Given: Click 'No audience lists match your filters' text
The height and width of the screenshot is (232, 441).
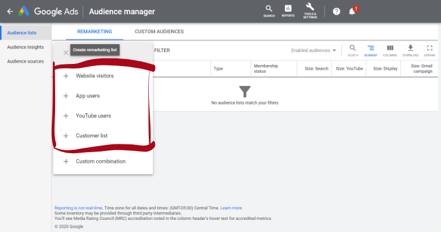Looking at the screenshot, I should [x=245, y=103].
